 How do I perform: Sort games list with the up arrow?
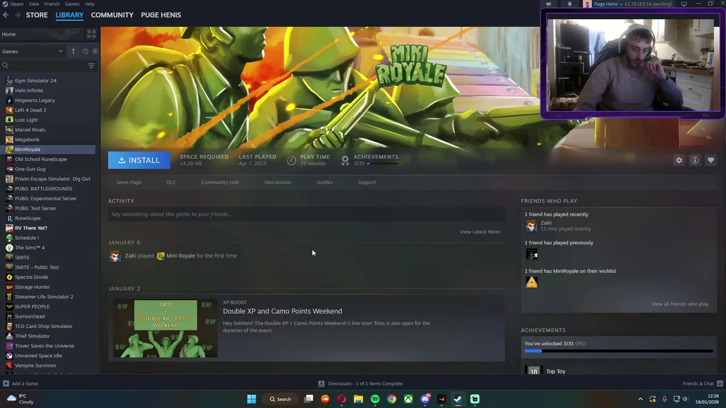[x=73, y=51]
